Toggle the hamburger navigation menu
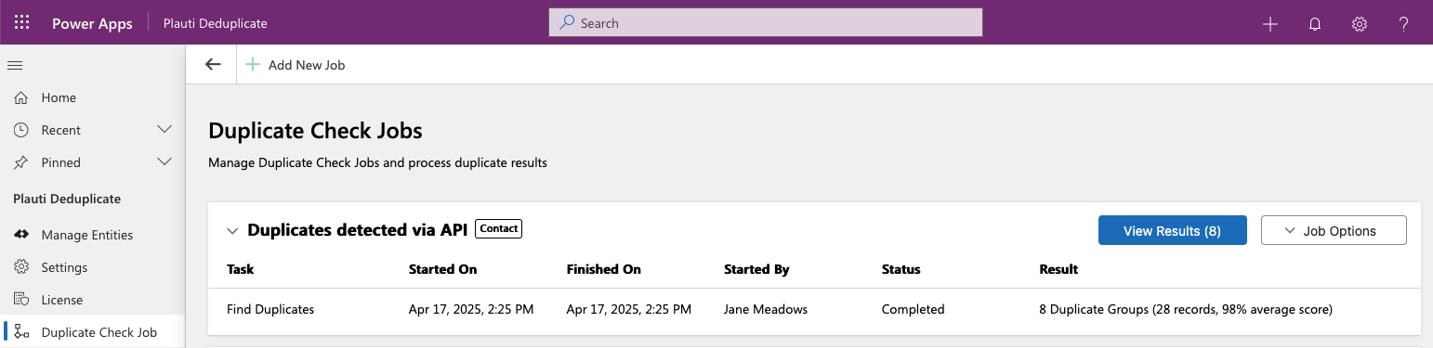 [15, 65]
